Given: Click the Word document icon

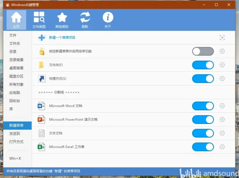Looking at the screenshot, I should tap(41, 106).
